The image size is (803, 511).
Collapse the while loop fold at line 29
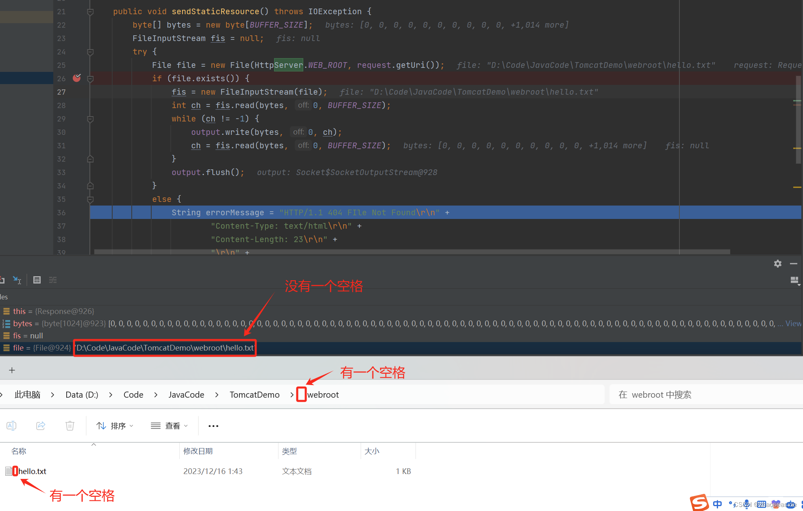[x=90, y=119]
